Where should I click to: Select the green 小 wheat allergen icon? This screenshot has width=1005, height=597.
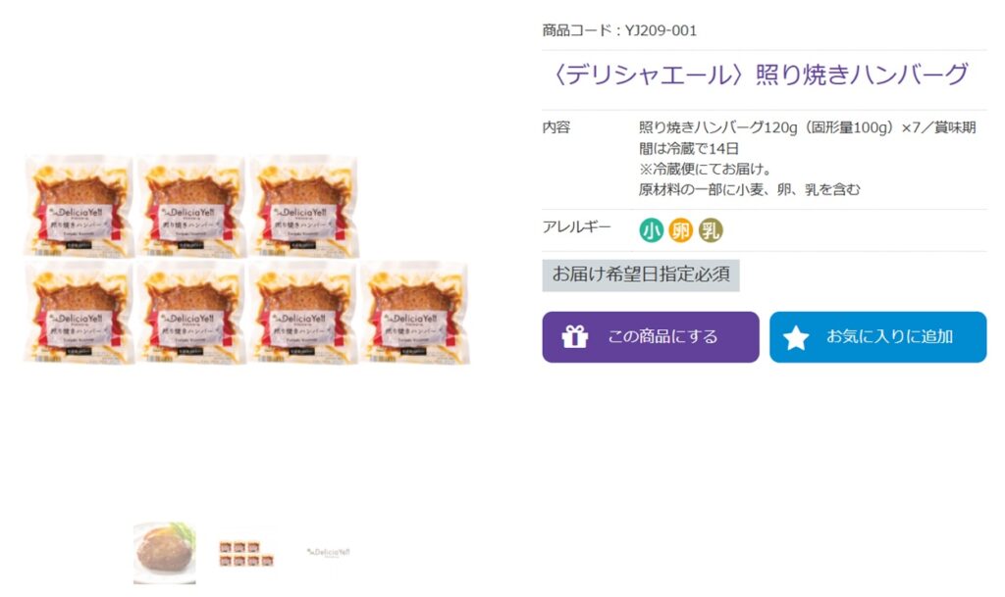click(652, 230)
